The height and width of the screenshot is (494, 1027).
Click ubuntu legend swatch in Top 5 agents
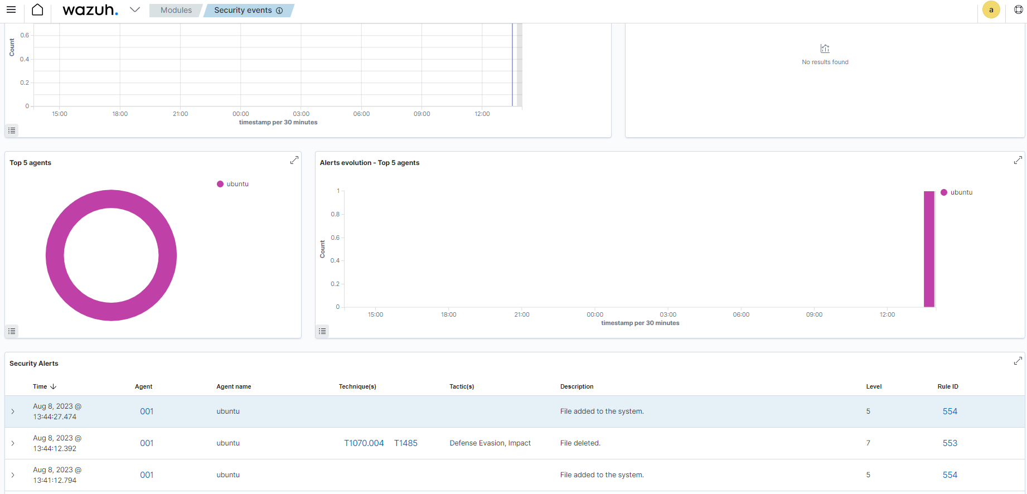click(220, 184)
